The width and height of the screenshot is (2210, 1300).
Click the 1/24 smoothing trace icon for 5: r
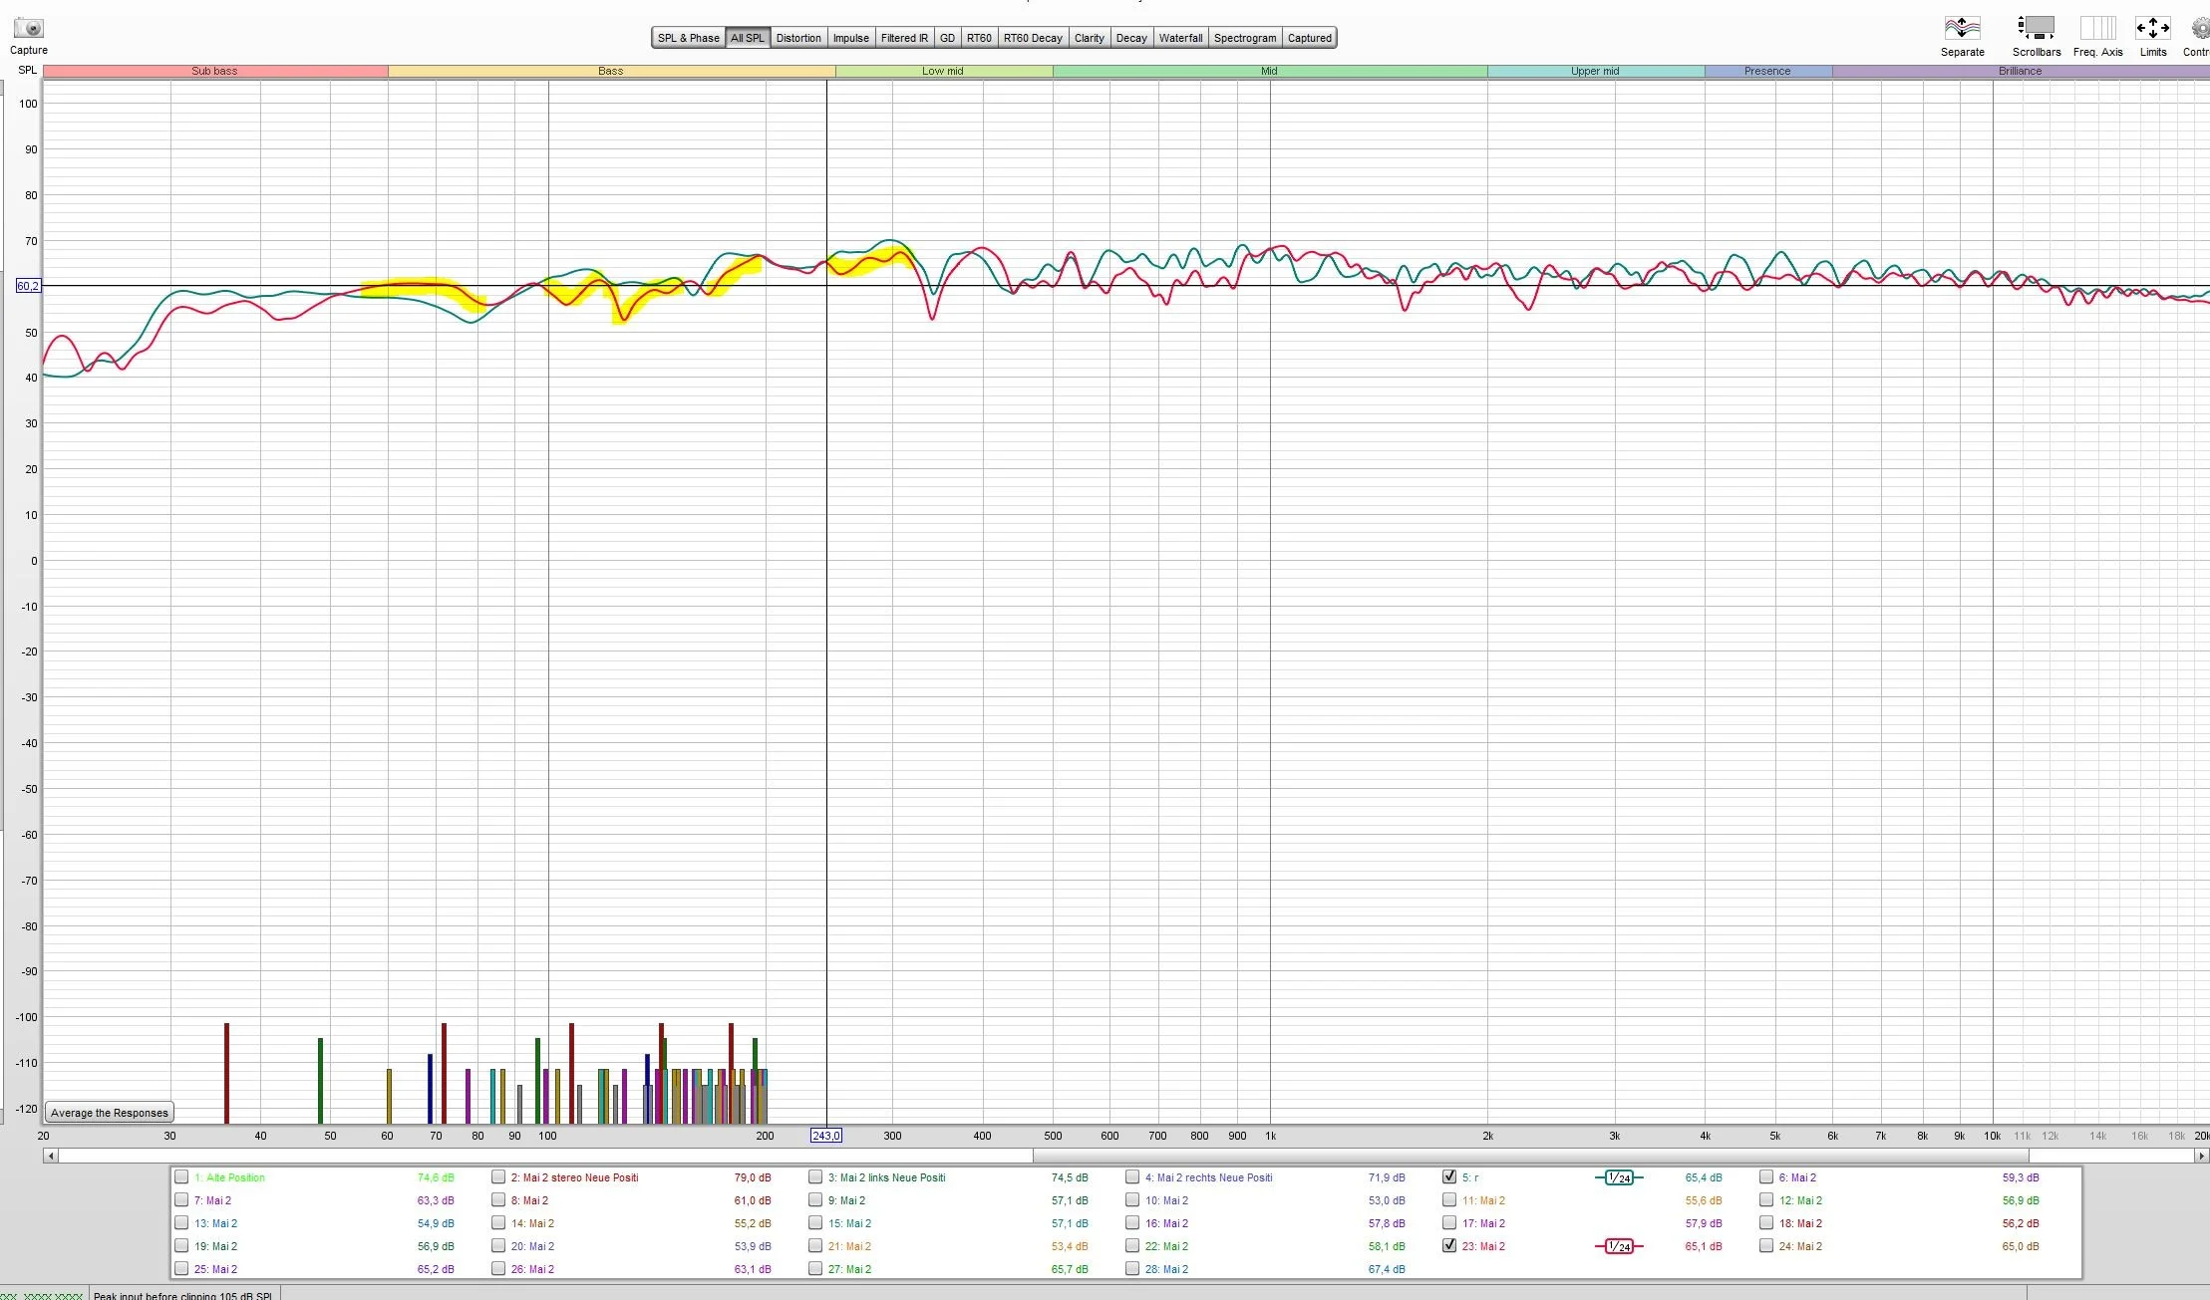tap(1619, 1177)
